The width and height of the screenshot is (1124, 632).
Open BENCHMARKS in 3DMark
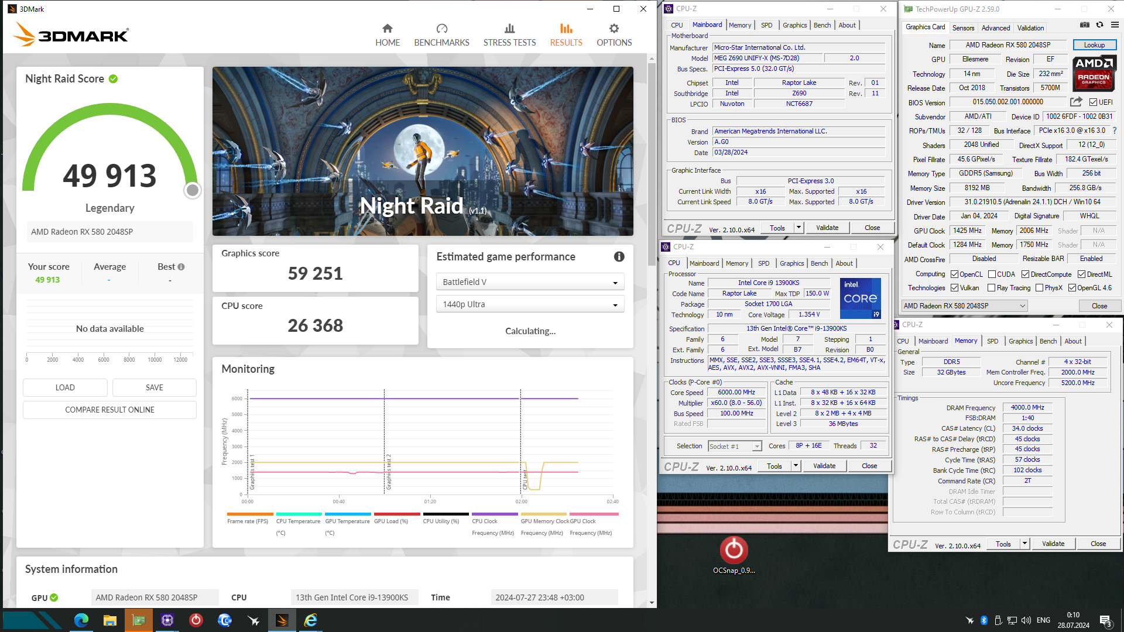pyautogui.click(x=441, y=35)
